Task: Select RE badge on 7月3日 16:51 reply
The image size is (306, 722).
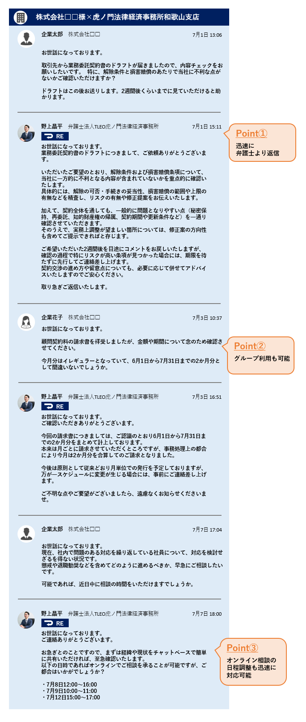Action: point(55,406)
